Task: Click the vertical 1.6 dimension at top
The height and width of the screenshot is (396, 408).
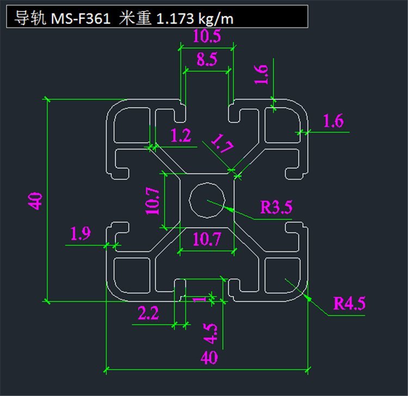Action: [261, 75]
